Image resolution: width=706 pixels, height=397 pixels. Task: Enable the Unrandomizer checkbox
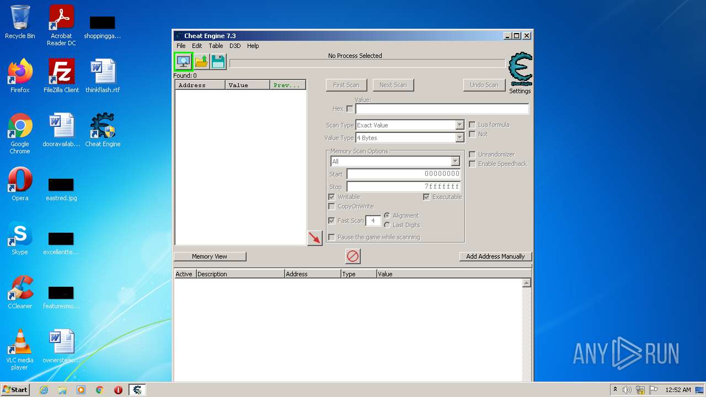472,154
